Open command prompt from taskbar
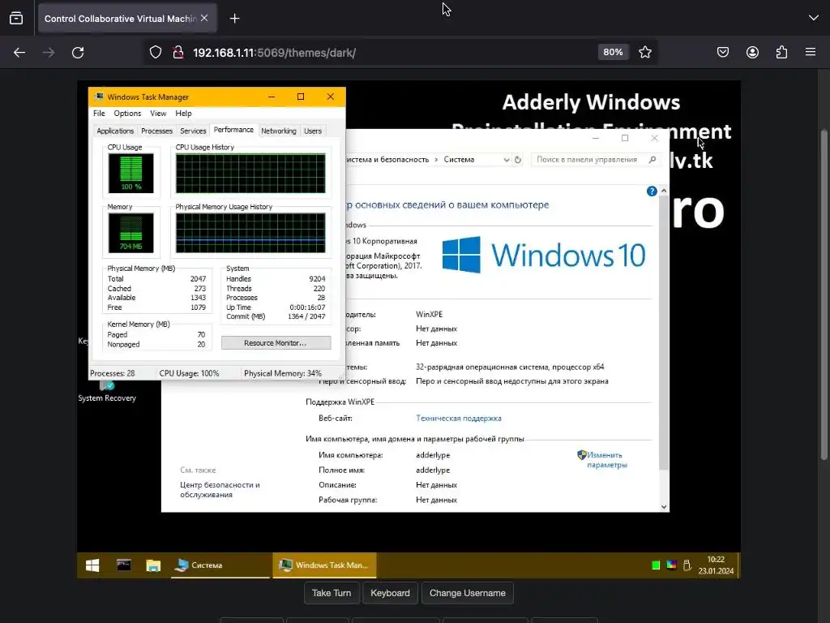The height and width of the screenshot is (623, 830). 124,565
